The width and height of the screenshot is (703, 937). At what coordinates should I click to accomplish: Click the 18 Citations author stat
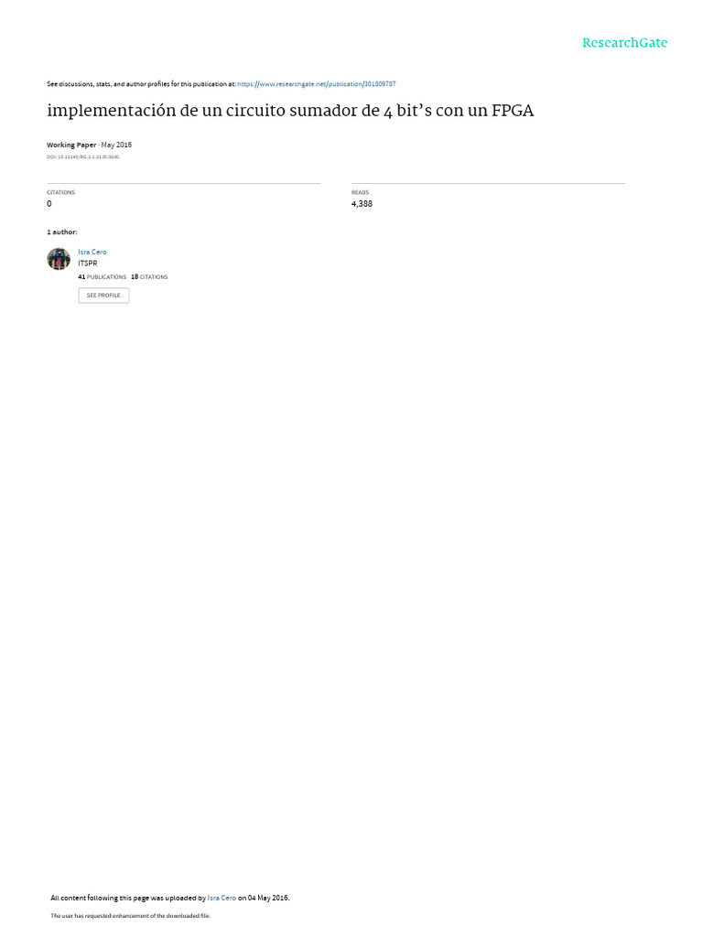(149, 277)
